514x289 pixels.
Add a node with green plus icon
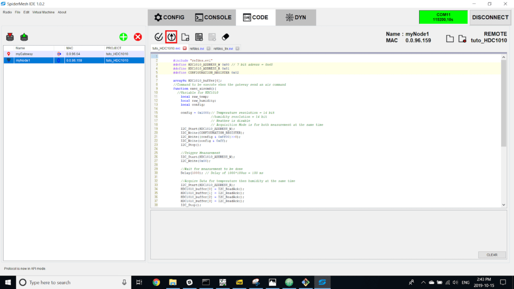coord(123,37)
